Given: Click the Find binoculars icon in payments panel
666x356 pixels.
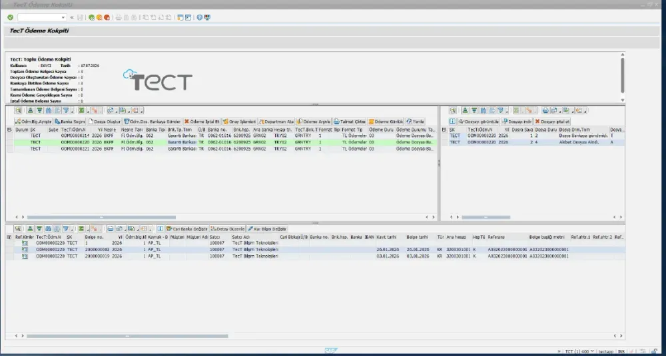Looking at the screenshot, I should point(49,110).
